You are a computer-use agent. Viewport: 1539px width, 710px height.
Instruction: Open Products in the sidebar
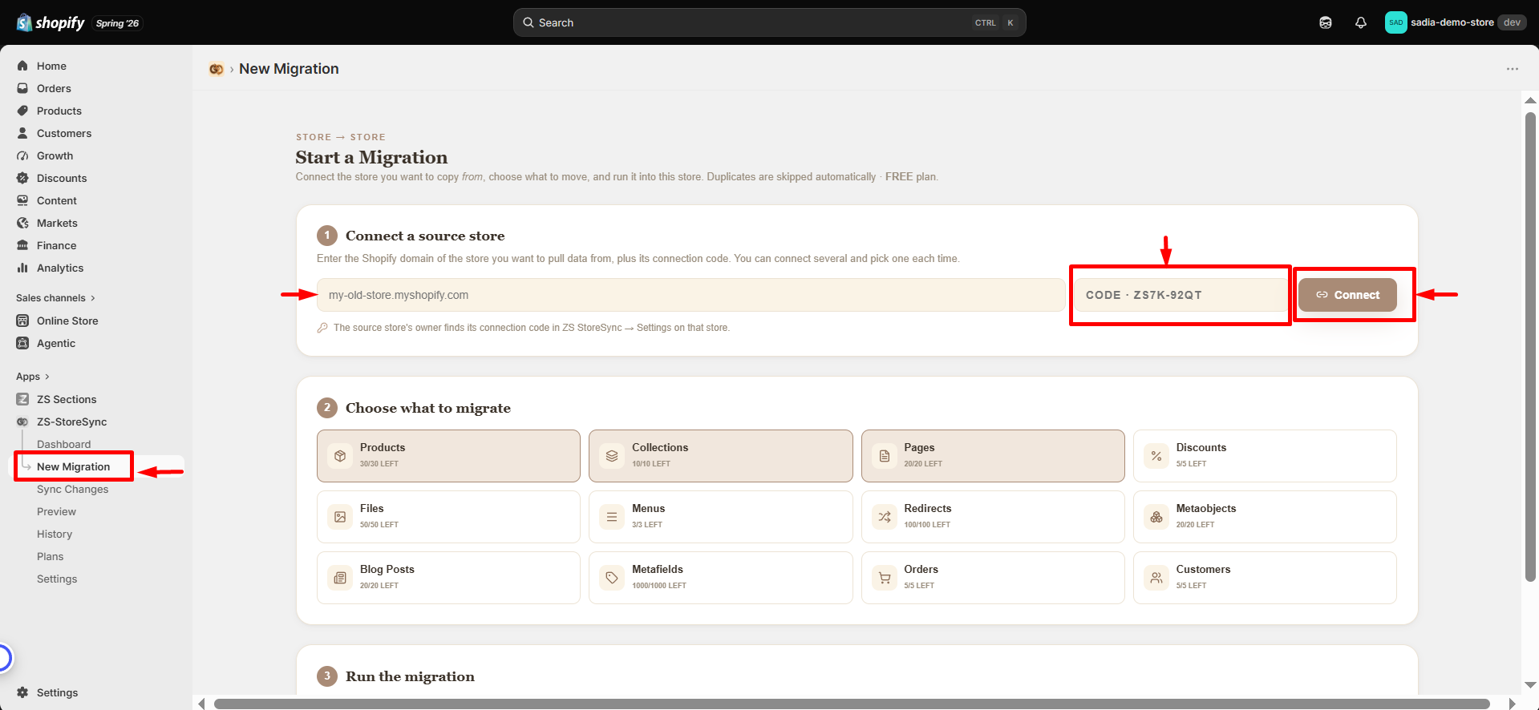tap(59, 111)
